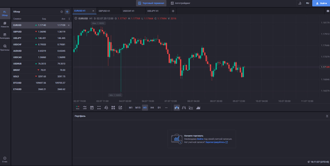Viewport: 330px width, 166px height.
Task: Select USDRUB row in symbol list
Action: [41, 64]
